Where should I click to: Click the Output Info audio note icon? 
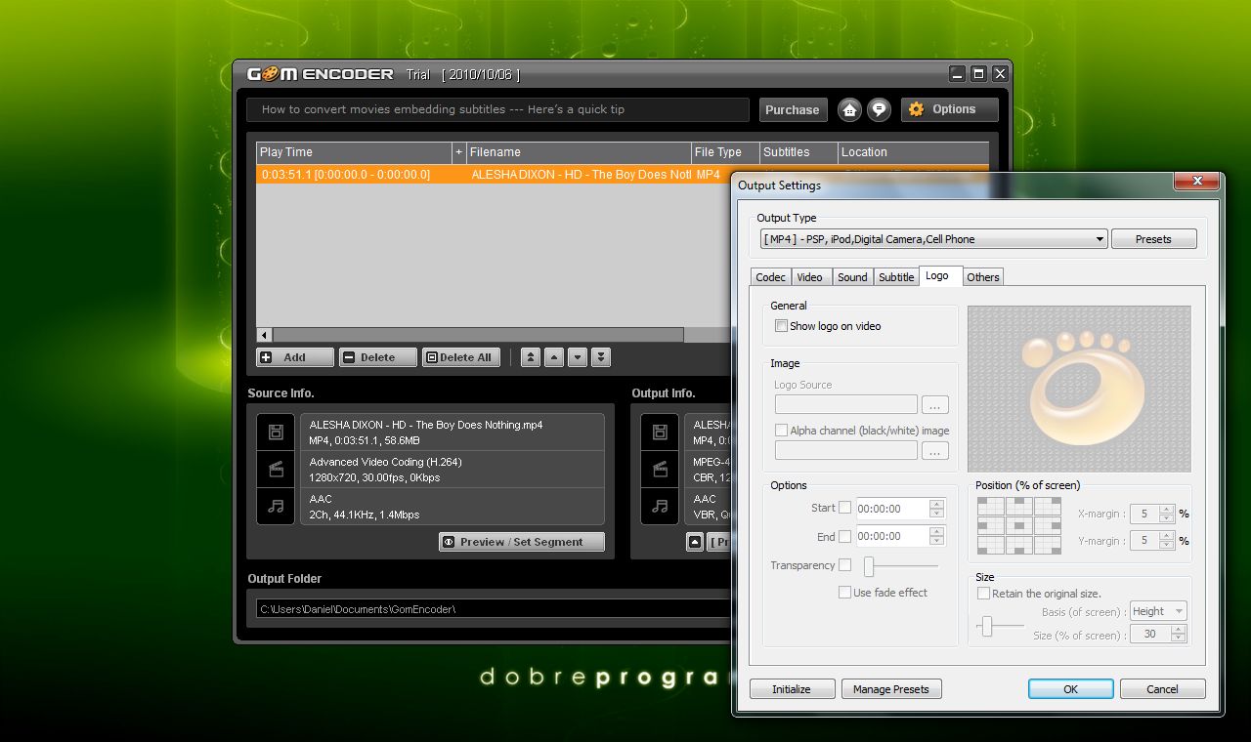point(660,506)
